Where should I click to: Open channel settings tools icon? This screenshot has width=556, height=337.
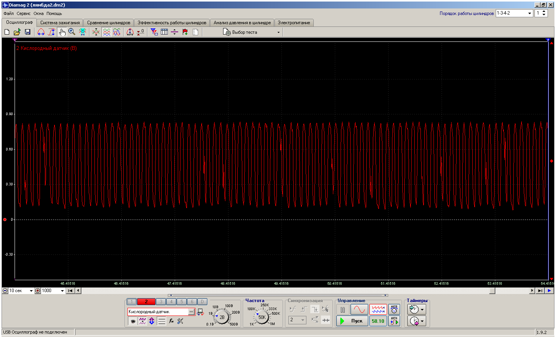[180, 321]
